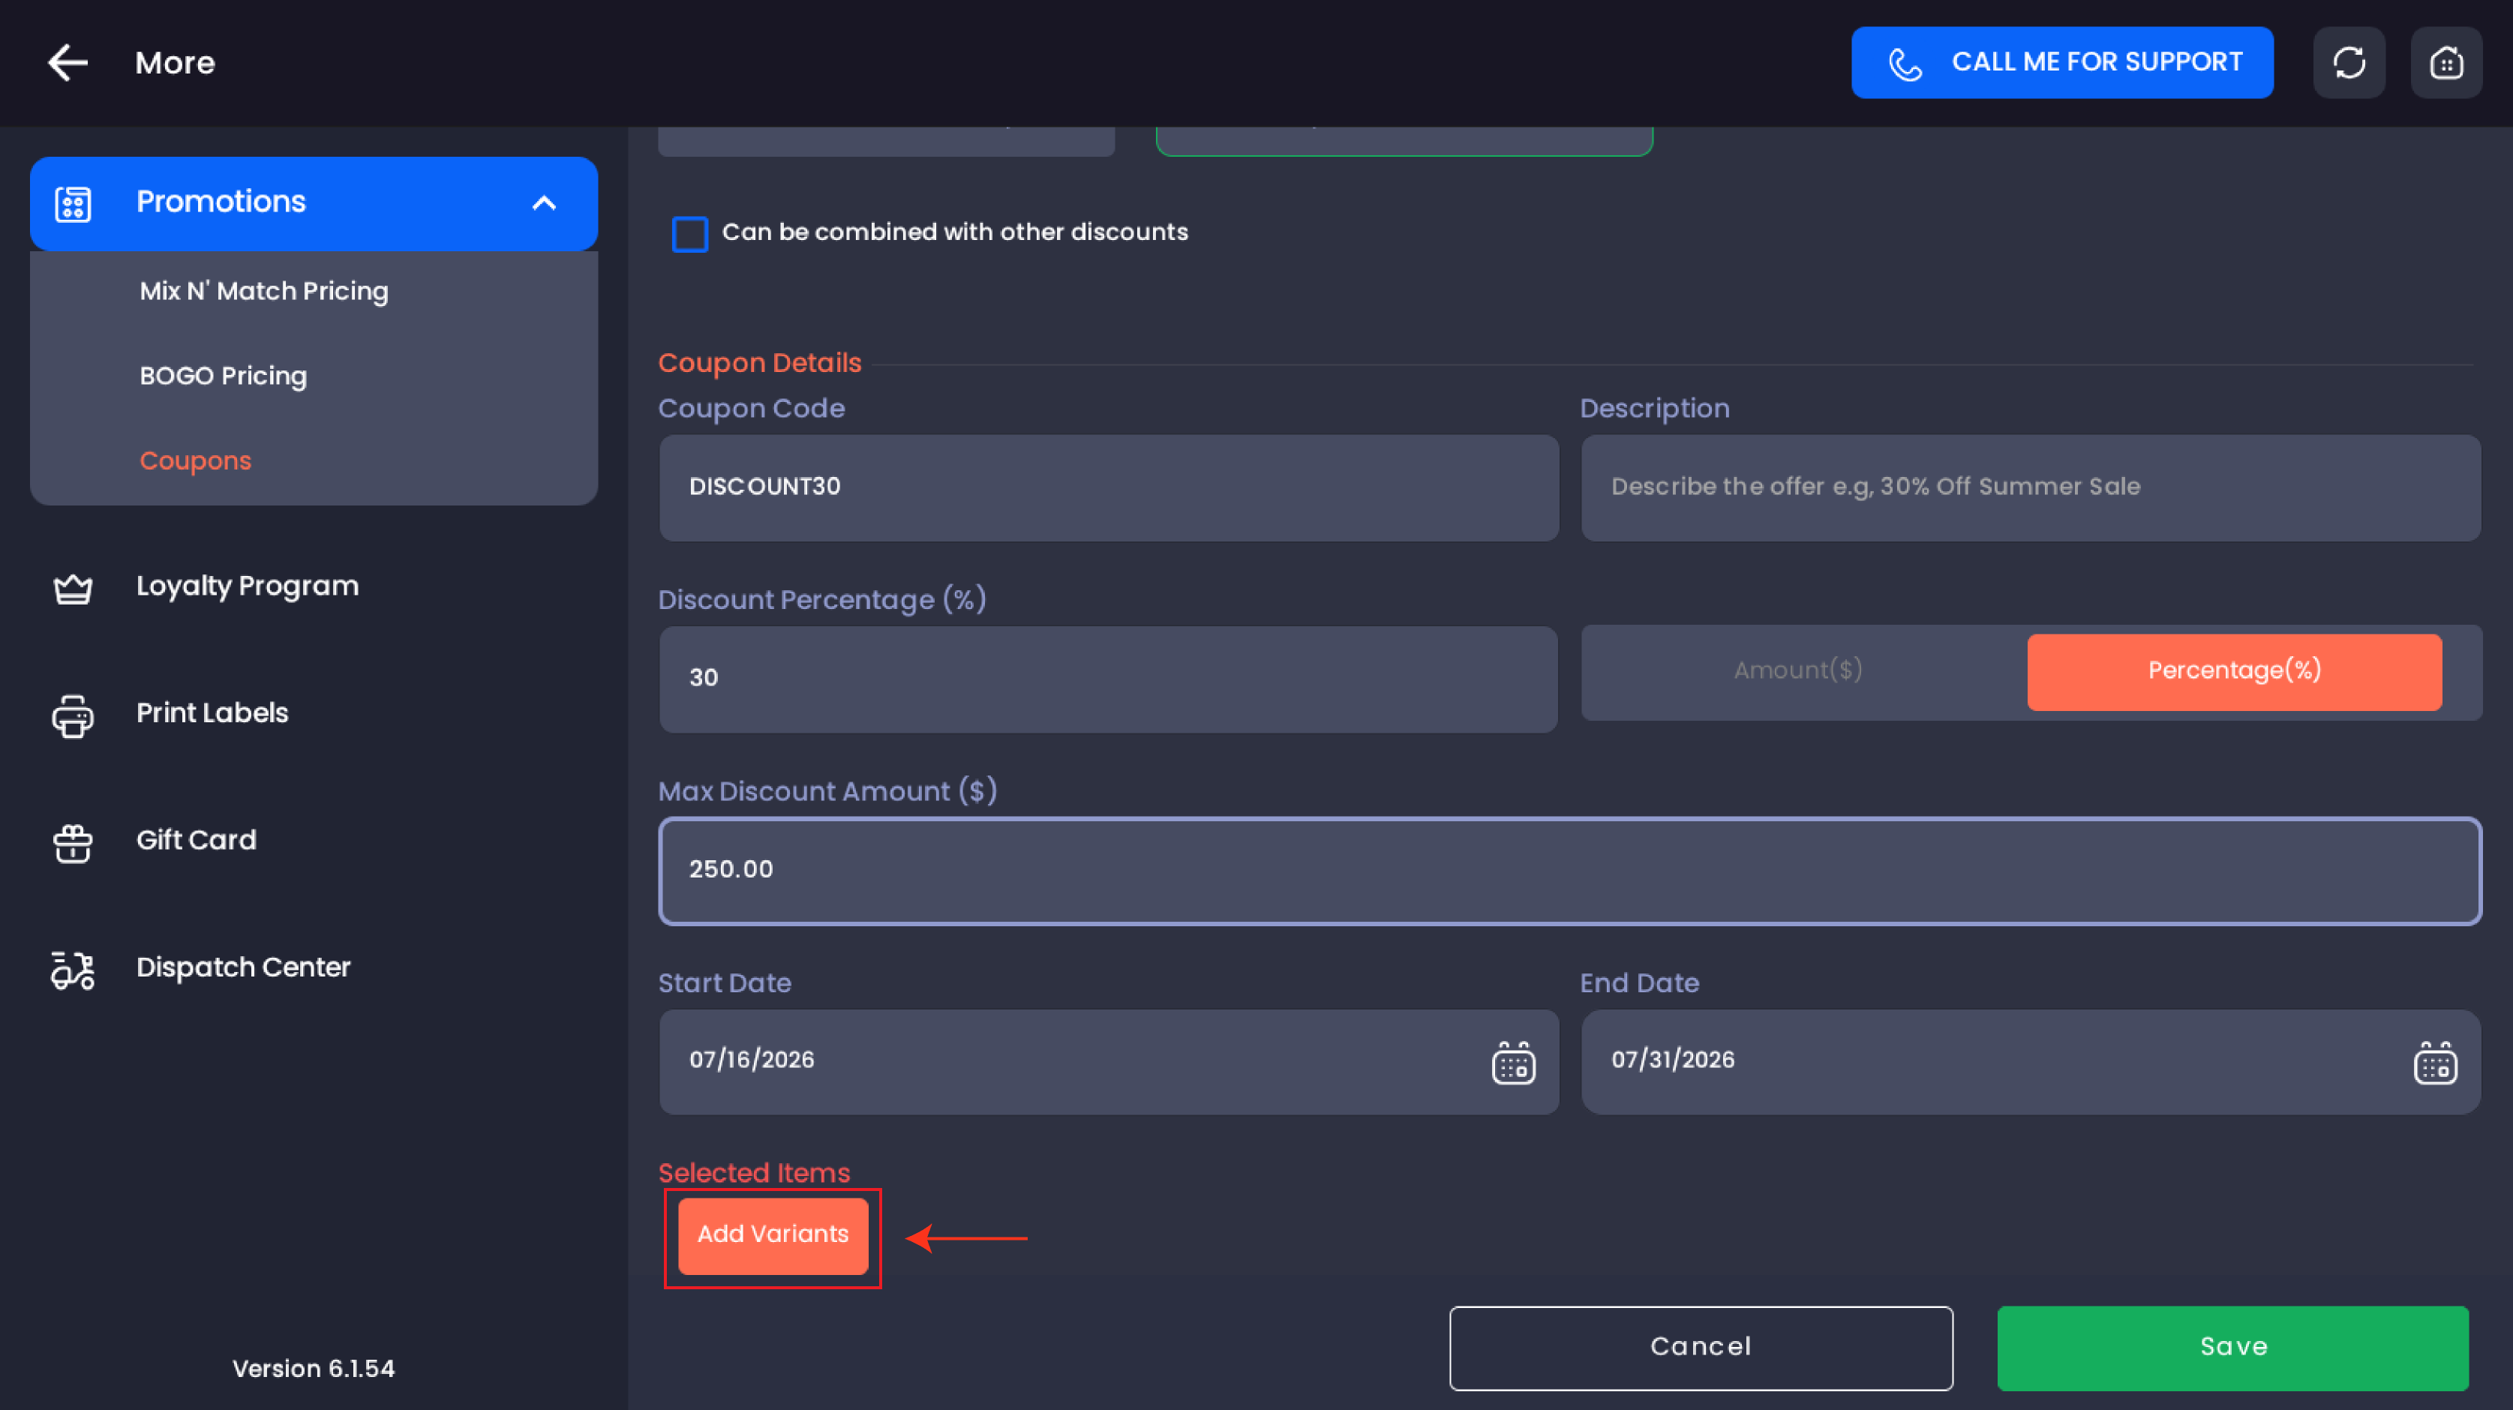Switch discount type to Amount($)
The width and height of the screenshot is (2513, 1410).
[1798, 670]
